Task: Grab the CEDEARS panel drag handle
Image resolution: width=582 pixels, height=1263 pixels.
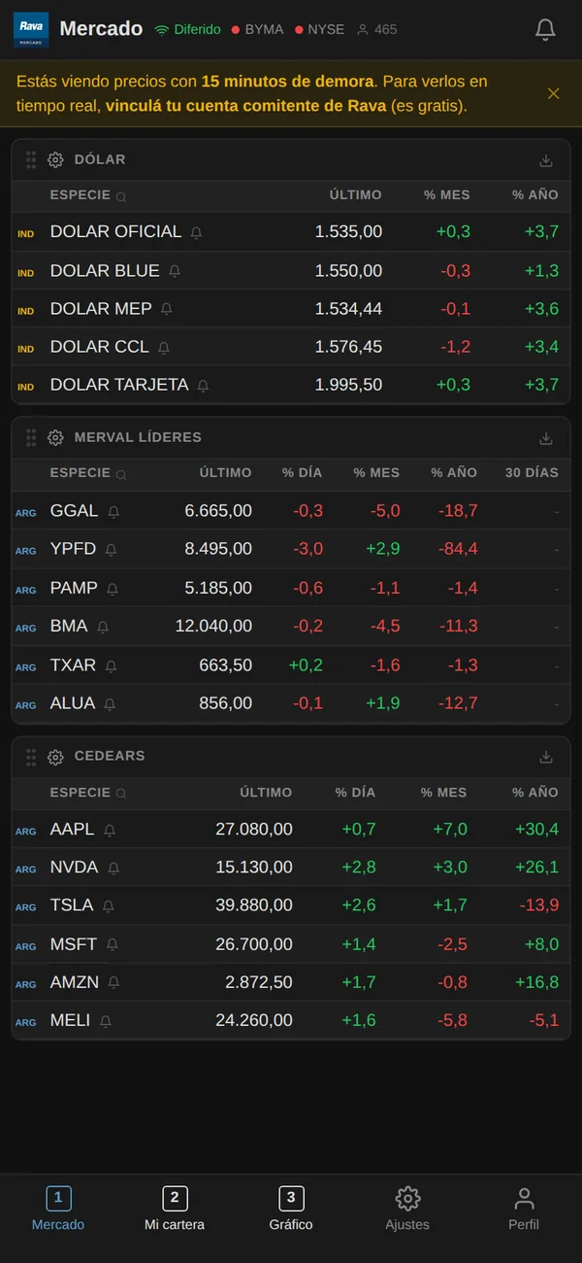Action: tap(31, 757)
